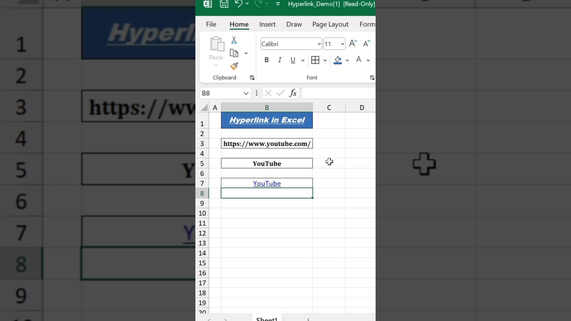Click the Excel app icon in title bar
Screen dimensions: 571x321
[x=207, y=4]
